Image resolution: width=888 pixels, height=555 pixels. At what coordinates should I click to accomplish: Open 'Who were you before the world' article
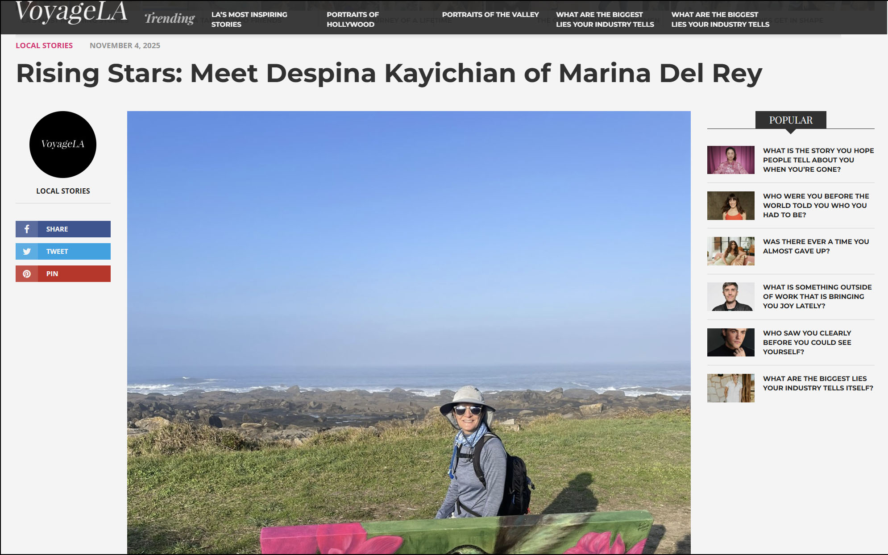[816, 205]
